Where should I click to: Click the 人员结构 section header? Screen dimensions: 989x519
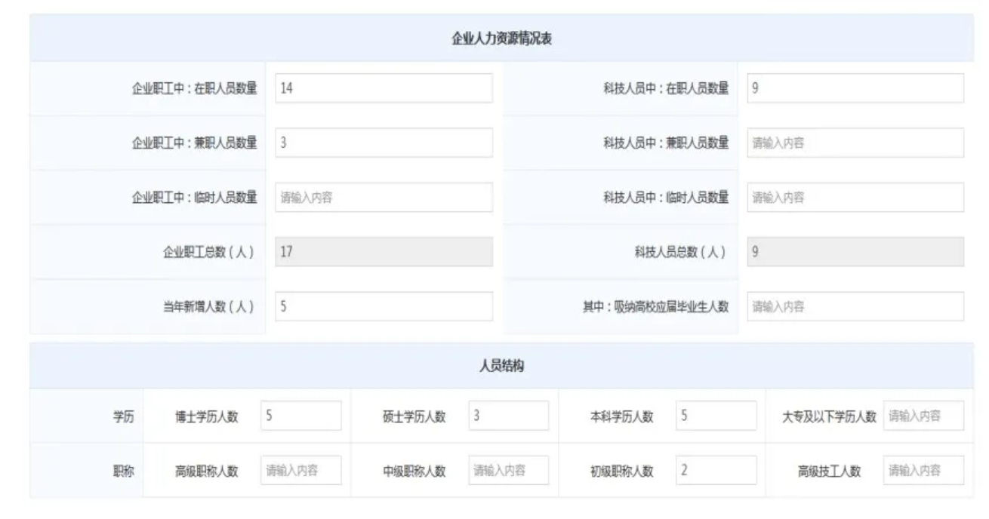point(501,367)
